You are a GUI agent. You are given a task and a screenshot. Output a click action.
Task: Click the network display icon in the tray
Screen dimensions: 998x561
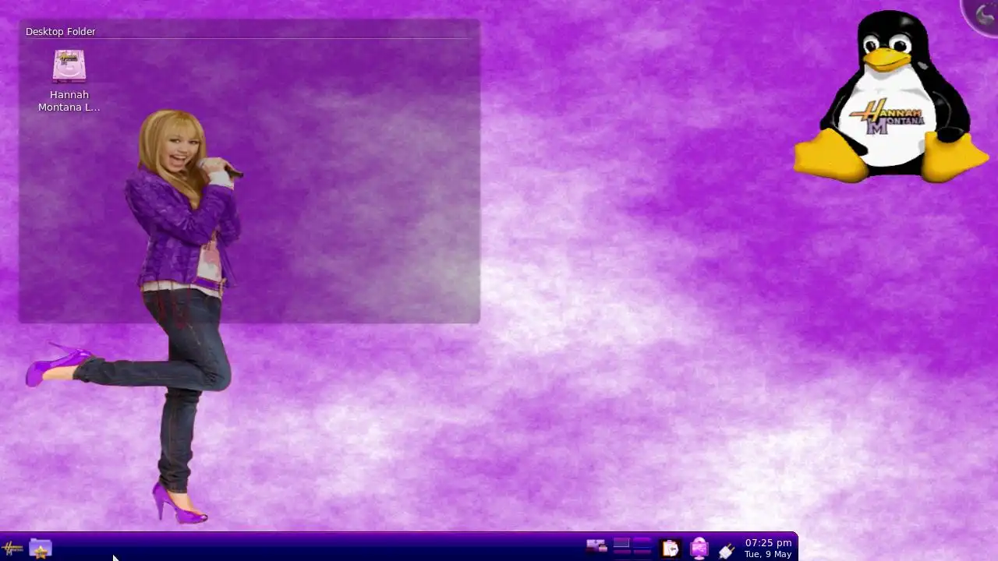coord(699,549)
